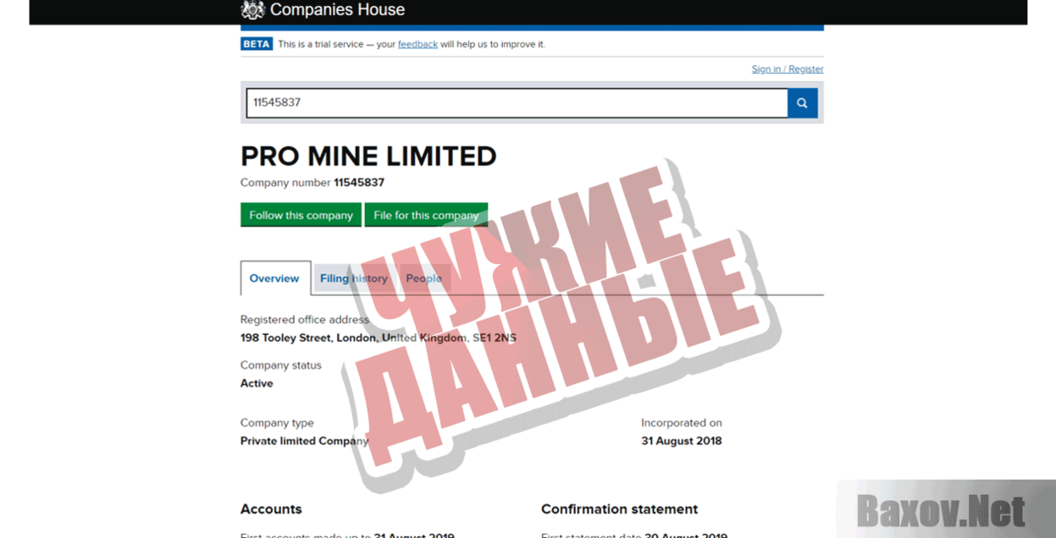1056x538 pixels.
Task: Click the File for this company button
Action: 426,215
